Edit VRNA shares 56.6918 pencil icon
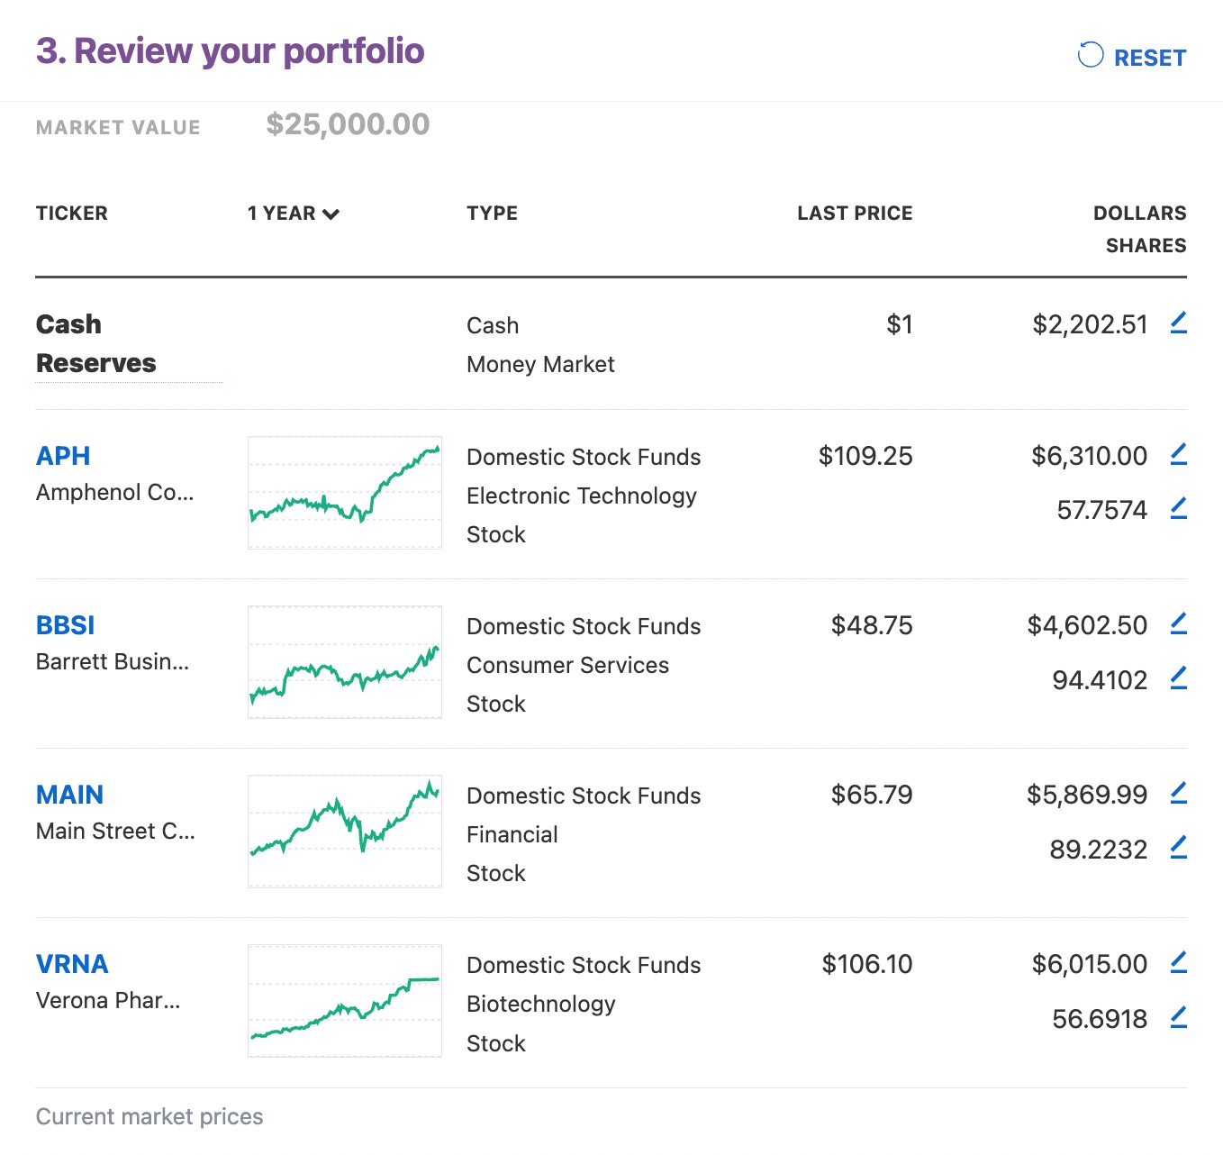1223x1155 pixels. point(1178,1017)
